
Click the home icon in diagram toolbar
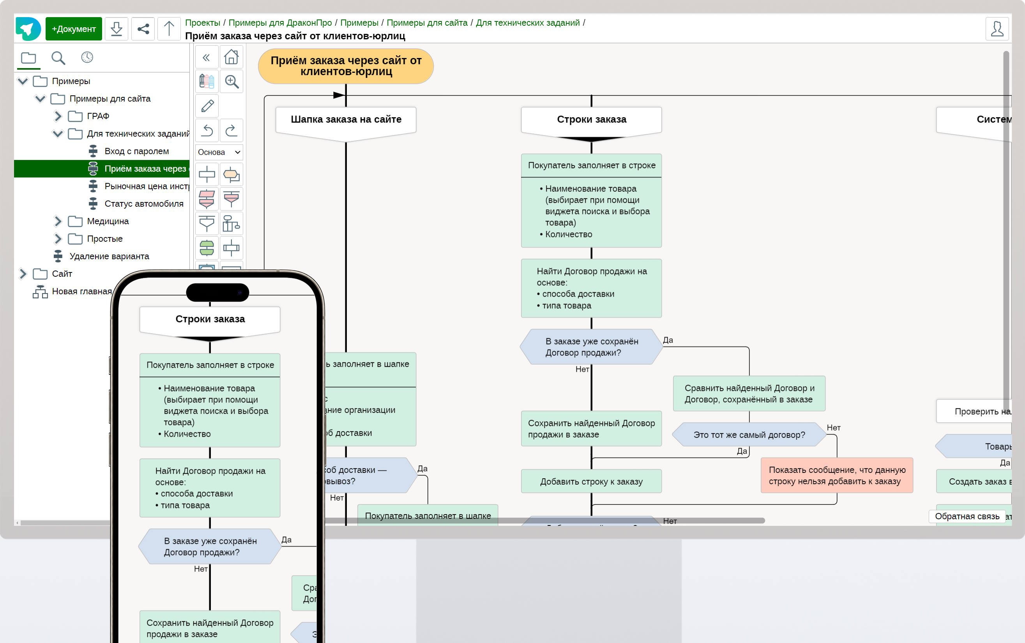[x=232, y=57]
